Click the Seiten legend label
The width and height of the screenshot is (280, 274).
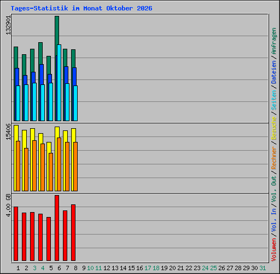point(274,100)
